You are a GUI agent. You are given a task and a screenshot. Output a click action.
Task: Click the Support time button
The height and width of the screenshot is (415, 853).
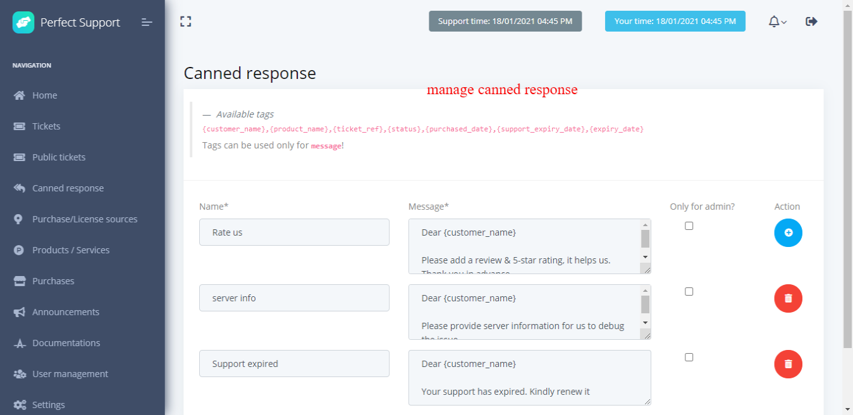tap(505, 21)
